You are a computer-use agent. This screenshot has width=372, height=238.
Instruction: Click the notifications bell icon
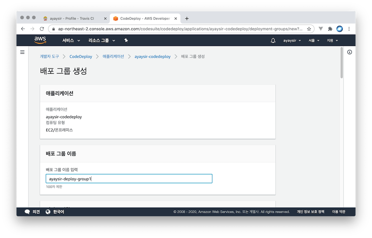(273, 40)
